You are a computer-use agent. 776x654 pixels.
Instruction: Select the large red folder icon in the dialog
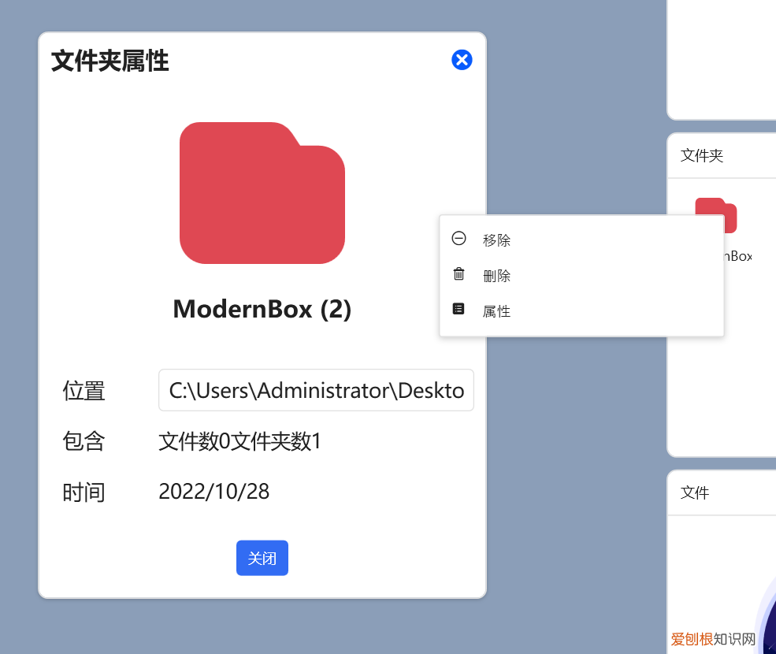tap(262, 192)
